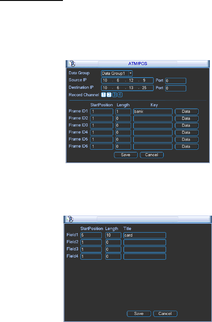The height and width of the screenshot is (322, 212).
Task: Click Field3 Title field
Action: coord(144,250)
